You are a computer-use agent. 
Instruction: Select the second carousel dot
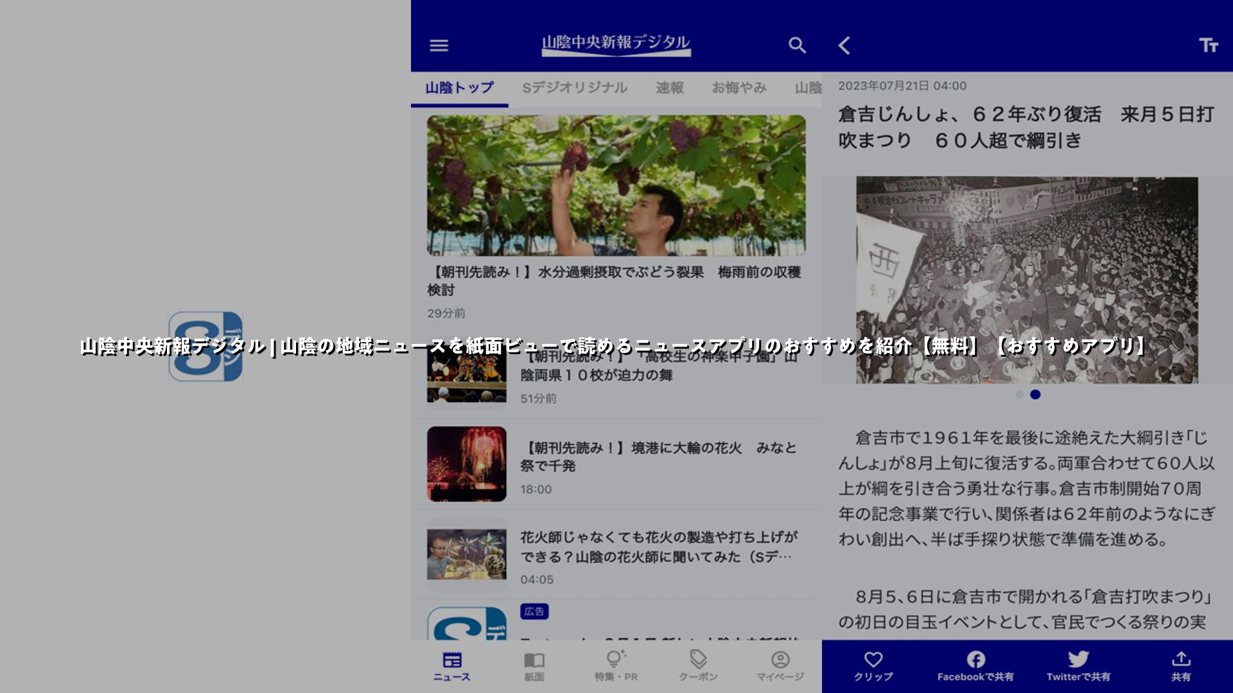[1035, 395]
